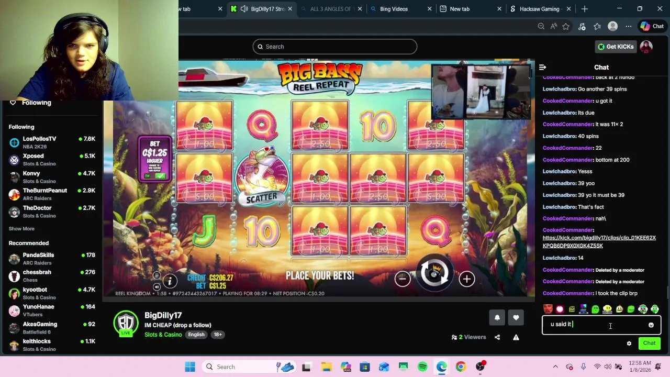Viewport: 670px width, 377px height.
Task: Switch to BigDilly17 Stream browser tab
Action: coord(262,9)
